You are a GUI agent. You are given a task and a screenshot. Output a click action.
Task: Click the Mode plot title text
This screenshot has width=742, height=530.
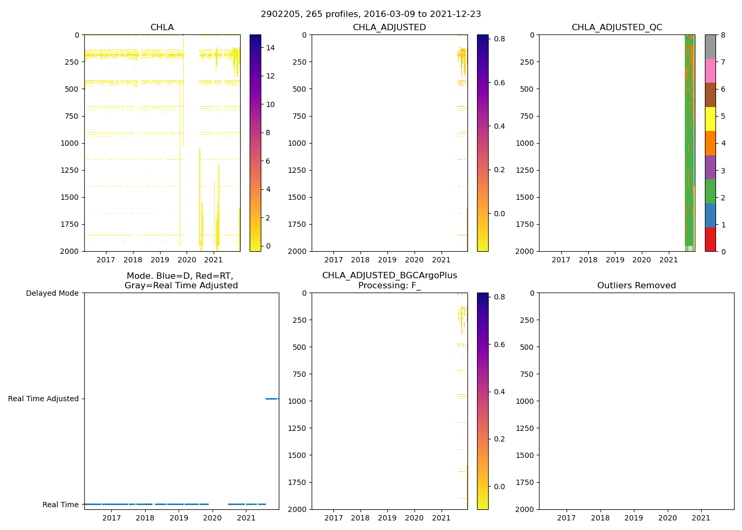[x=181, y=280]
